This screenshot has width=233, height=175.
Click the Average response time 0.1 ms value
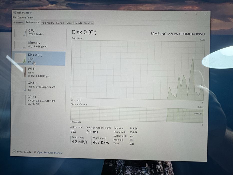[x=92, y=132]
